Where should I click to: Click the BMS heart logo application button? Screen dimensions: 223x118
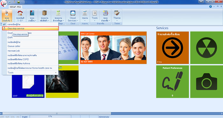pyautogui.click(x=4, y=4)
